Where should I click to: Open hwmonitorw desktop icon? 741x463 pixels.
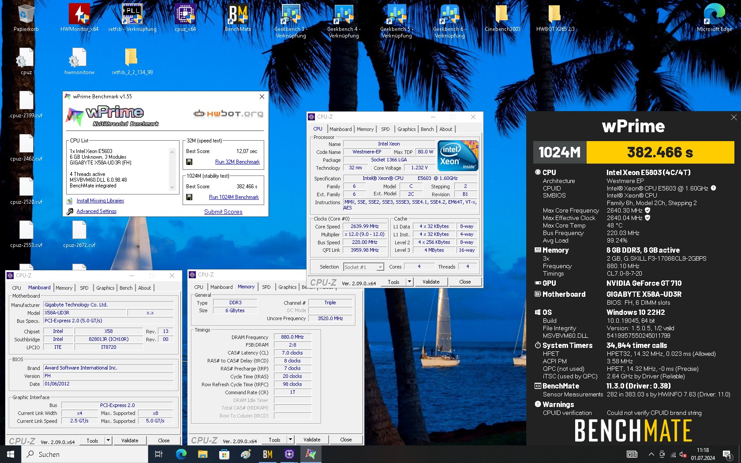tap(79, 61)
